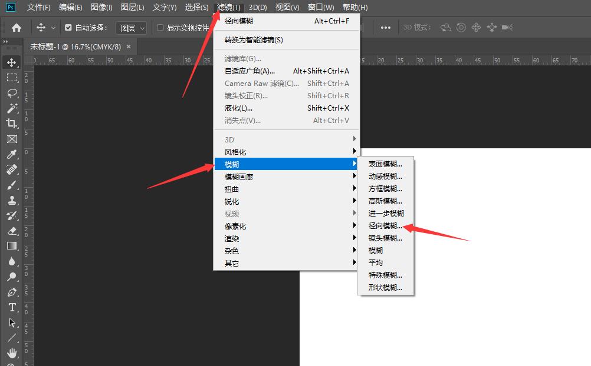The height and width of the screenshot is (366, 591).
Task: Select the Lasso tool
Action: click(x=12, y=93)
